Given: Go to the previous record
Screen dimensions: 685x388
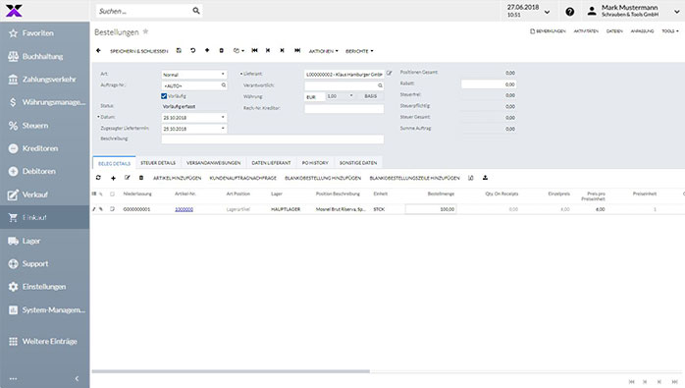Looking at the screenshot, I should click(268, 51).
